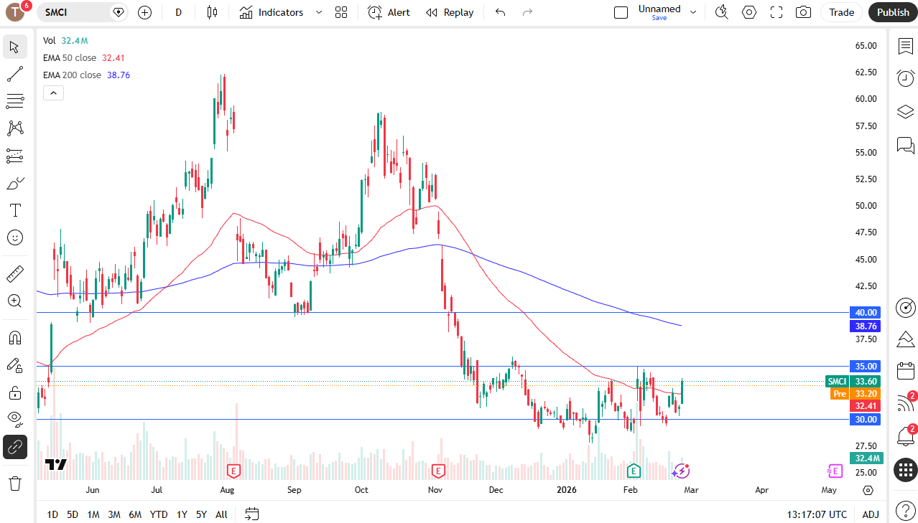Open the calendar panel in right sidebar

point(905,371)
